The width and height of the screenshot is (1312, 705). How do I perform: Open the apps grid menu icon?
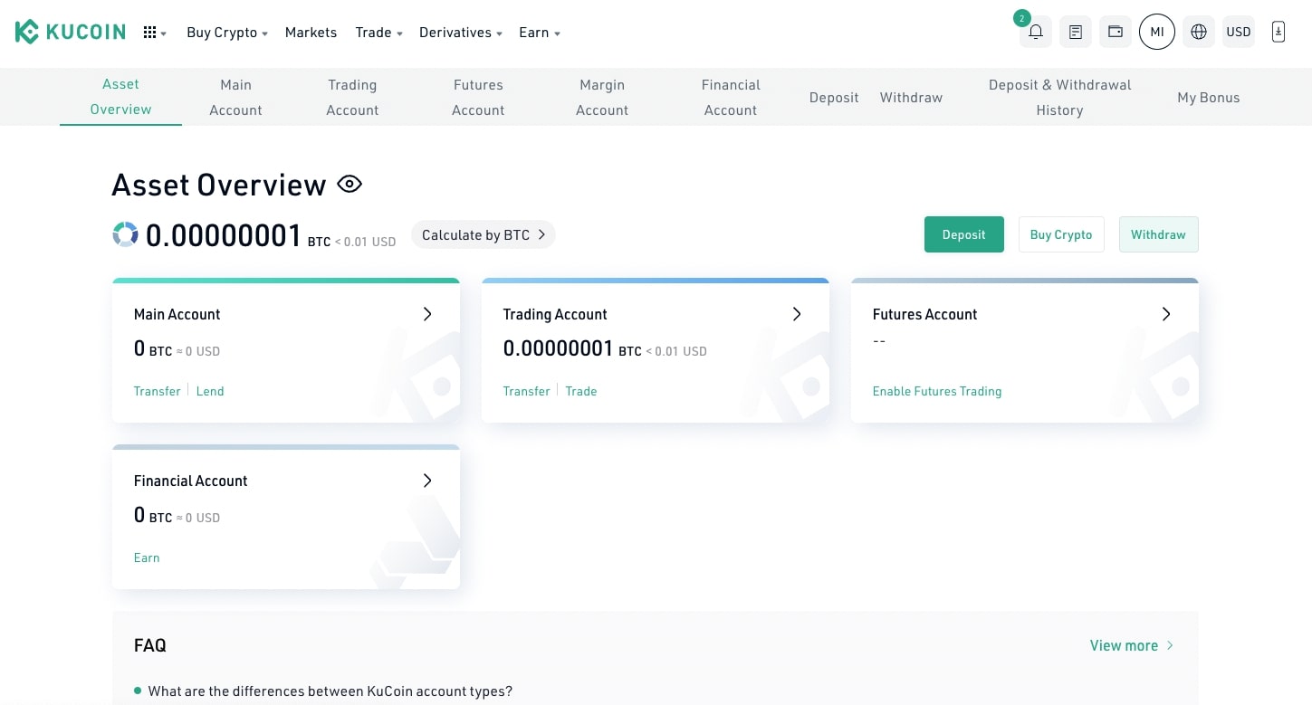(x=150, y=33)
